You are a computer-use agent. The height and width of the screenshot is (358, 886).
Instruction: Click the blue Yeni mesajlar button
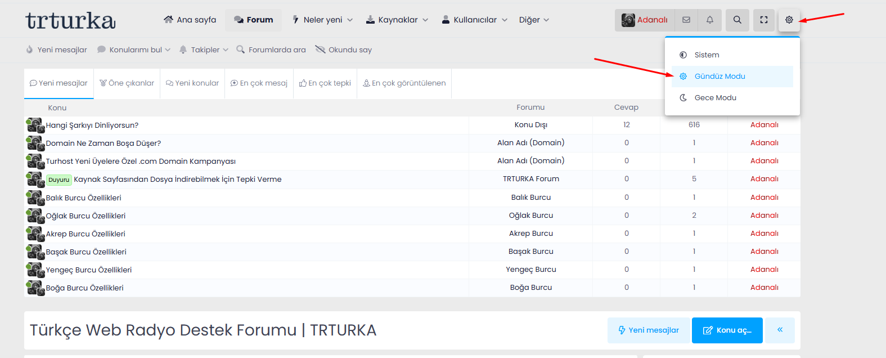[x=649, y=330]
